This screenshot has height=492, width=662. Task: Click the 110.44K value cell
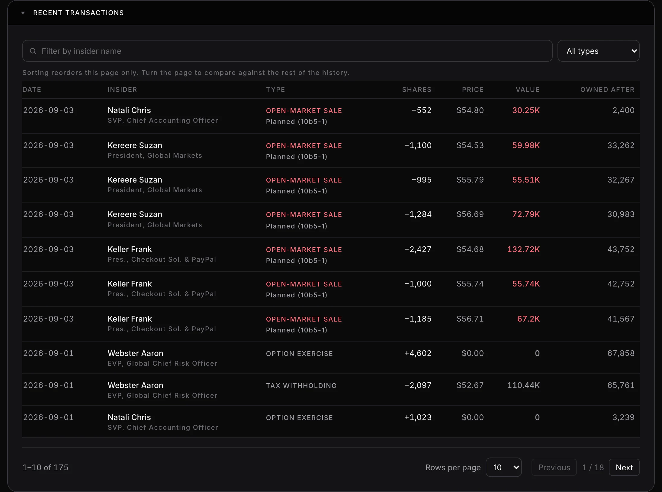pyautogui.click(x=523, y=385)
